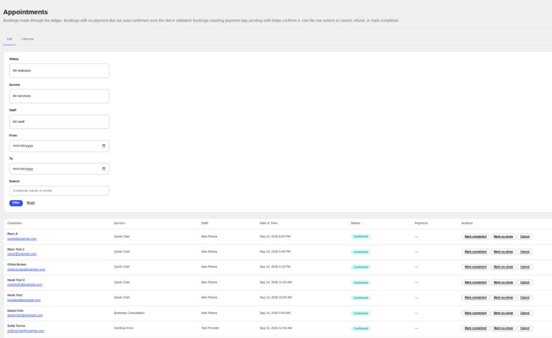Mark Sofia Torres appointment completed

[475, 328]
